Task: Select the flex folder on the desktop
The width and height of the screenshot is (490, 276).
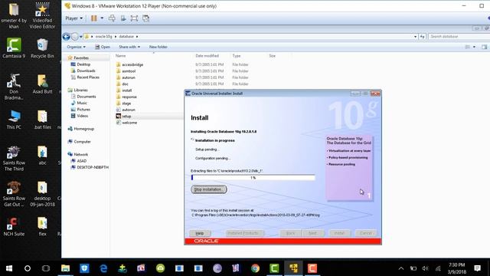Action: [x=42, y=227]
